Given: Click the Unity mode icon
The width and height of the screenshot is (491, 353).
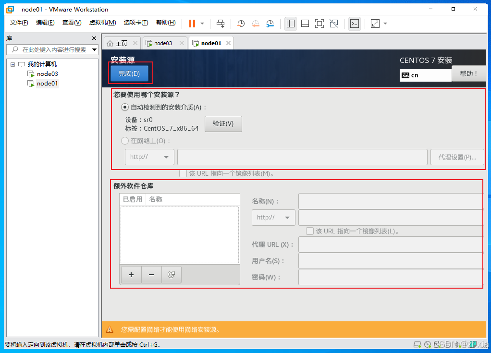Looking at the screenshot, I should coord(334,24).
